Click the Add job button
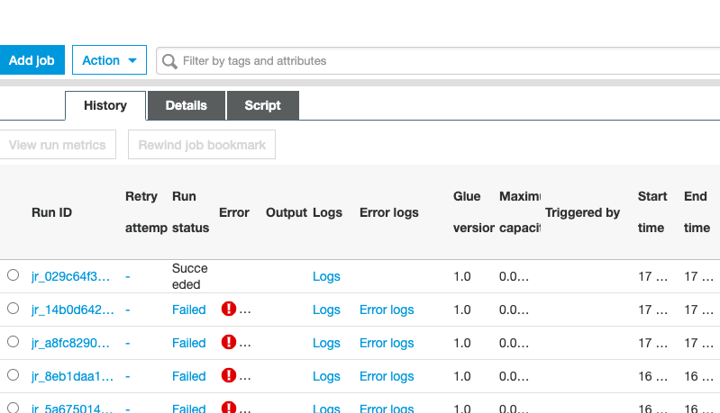Image resolution: width=720 pixels, height=413 pixels. 32,60
